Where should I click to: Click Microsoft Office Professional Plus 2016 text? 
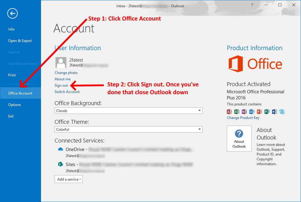(255, 95)
